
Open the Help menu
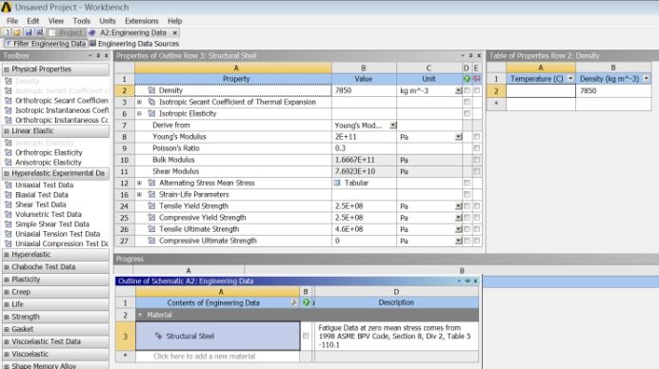(175, 21)
